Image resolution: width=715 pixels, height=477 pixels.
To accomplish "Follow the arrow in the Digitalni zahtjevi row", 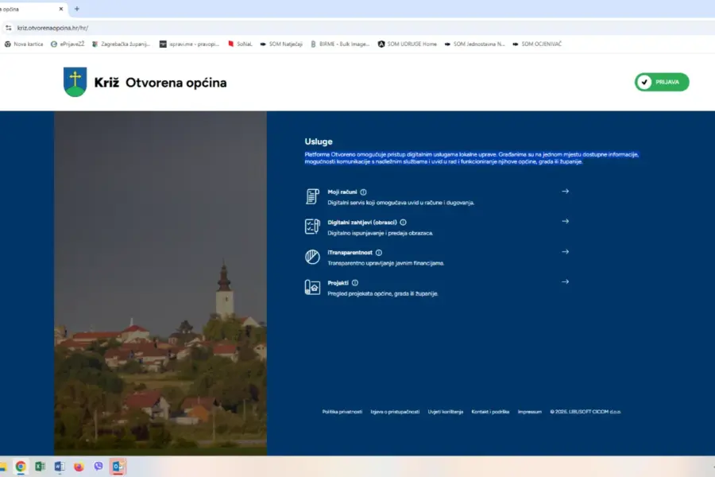I will coord(565,222).
